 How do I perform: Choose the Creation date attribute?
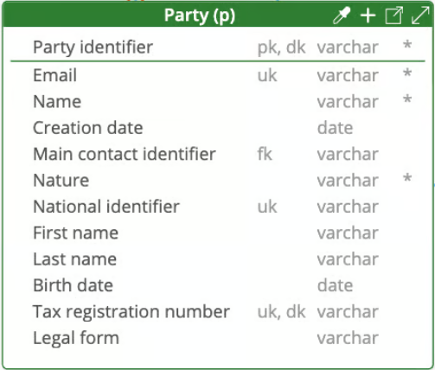click(x=218, y=128)
